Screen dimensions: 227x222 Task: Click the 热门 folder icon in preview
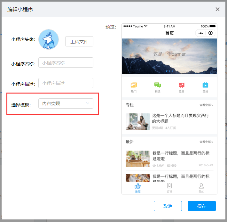pyautogui.click(x=134, y=85)
